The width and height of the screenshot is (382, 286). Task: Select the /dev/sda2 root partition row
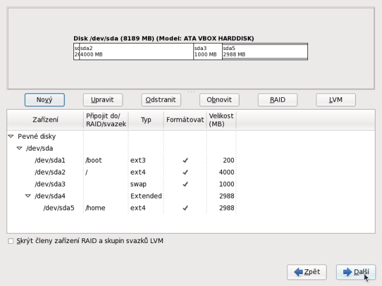point(50,172)
